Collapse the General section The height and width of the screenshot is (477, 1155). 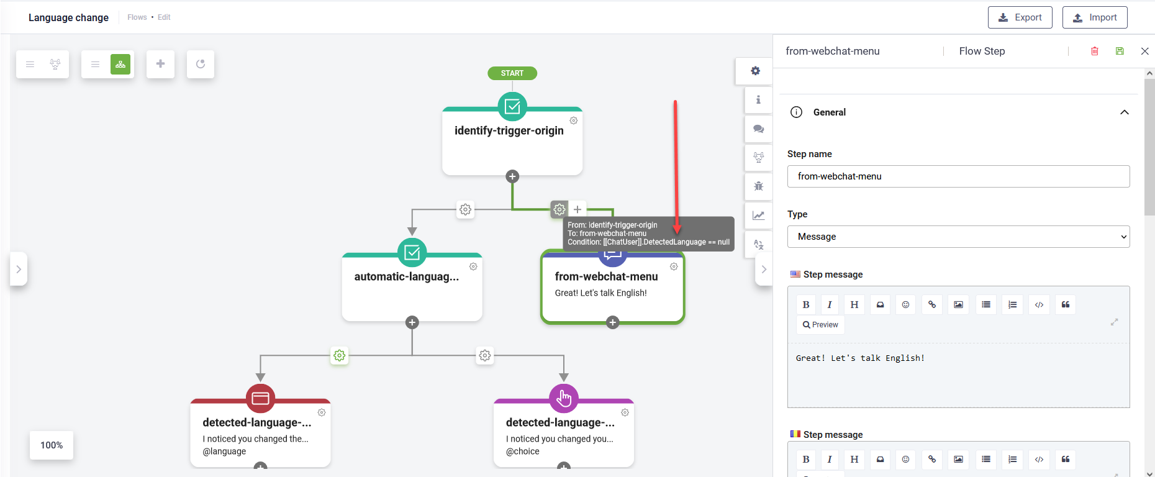pos(1124,112)
